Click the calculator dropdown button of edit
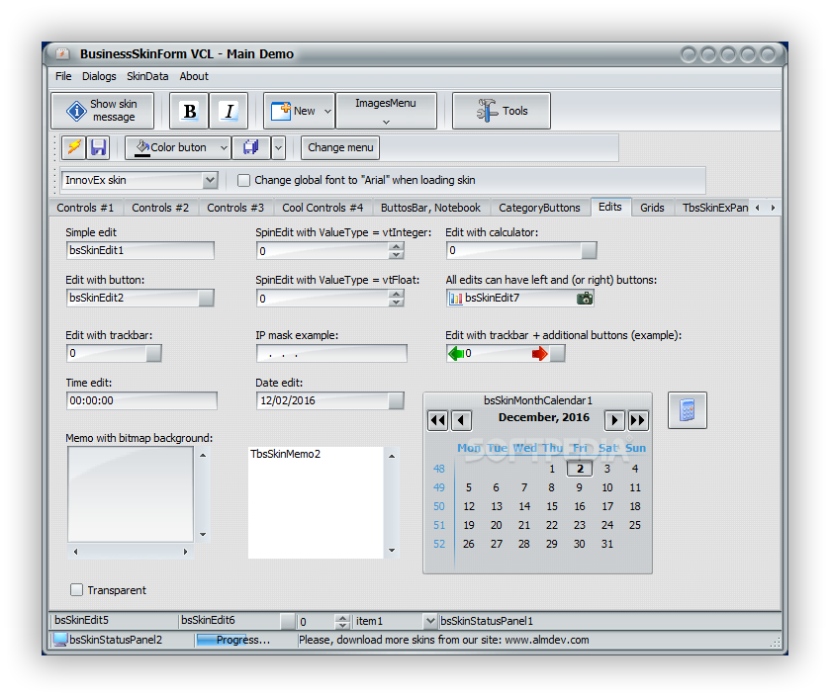Screen dimensions: 830x697 589,251
